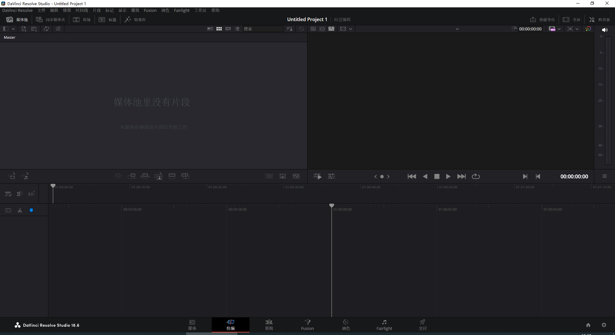Viewport: 615px width, 335px height.
Task: Switch media pool to list view
Action: pos(237,29)
